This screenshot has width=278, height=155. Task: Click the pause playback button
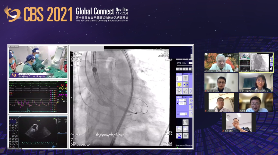185,69
